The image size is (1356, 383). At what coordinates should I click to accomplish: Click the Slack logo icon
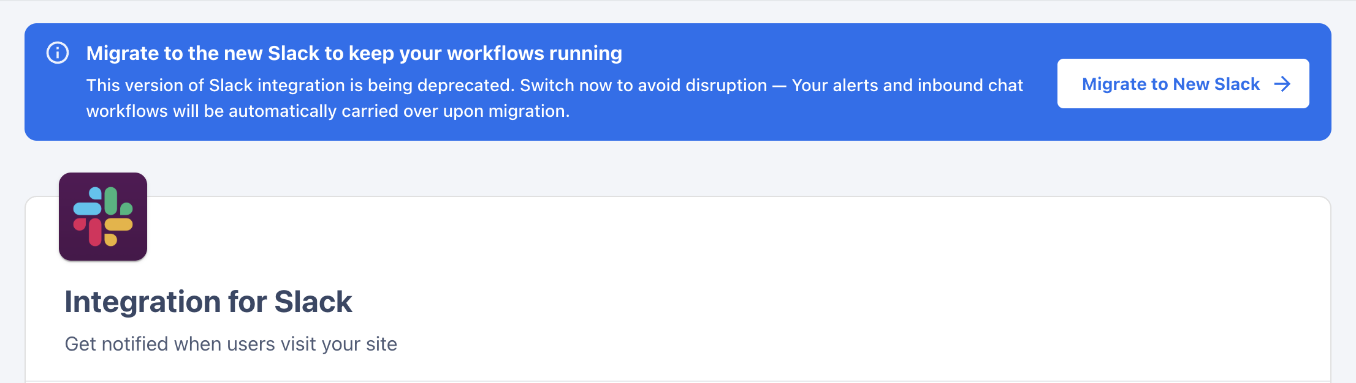103,217
